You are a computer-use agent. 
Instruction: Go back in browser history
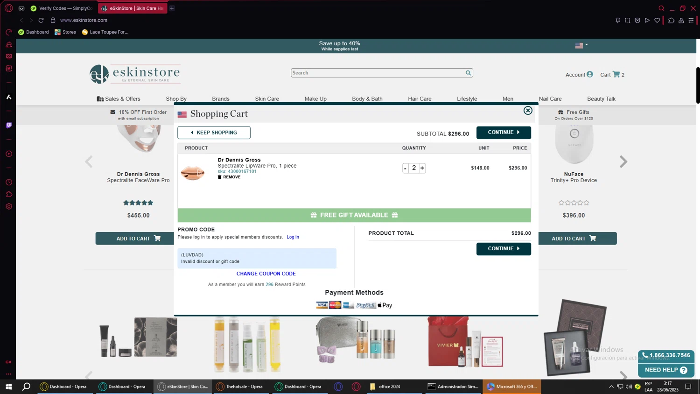click(21, 20)
